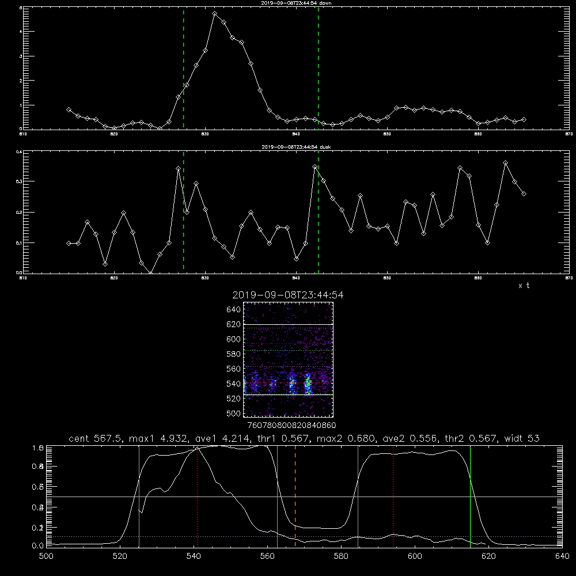
Task: Click the '560' label on bottom plot x-axis
Action: [x=267, y=556]
